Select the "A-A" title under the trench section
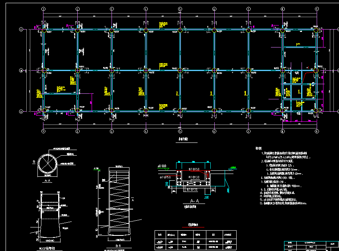 194,201
